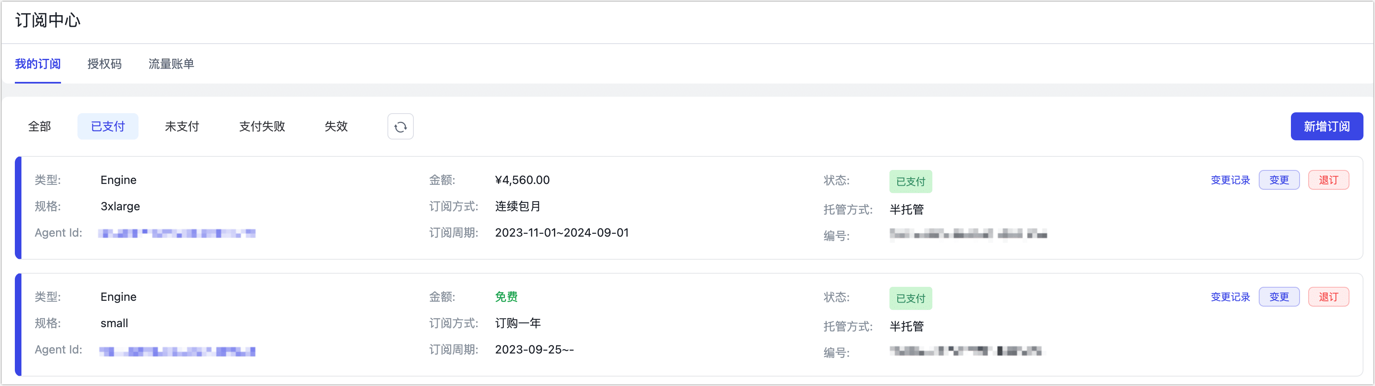Show 失效 subscriptions
This screenshot has height=386, width=1375.
pyautogui.click(x=336, y=126)
